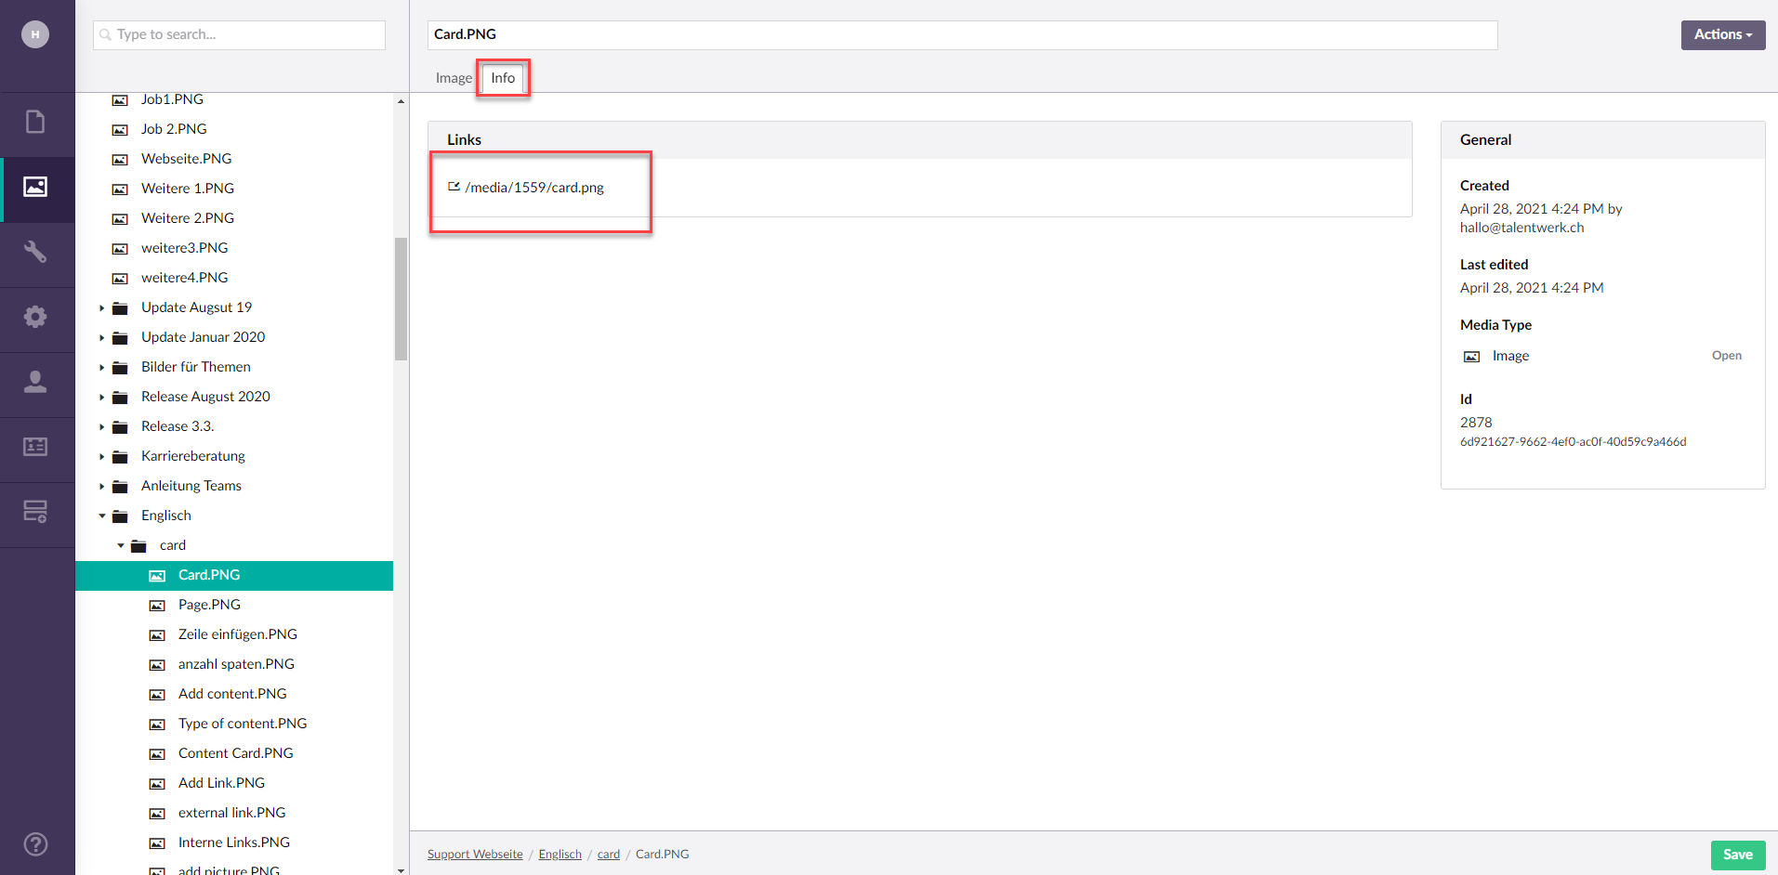Click the folder icon of card

pyautogui.click(x=138, y=546)
